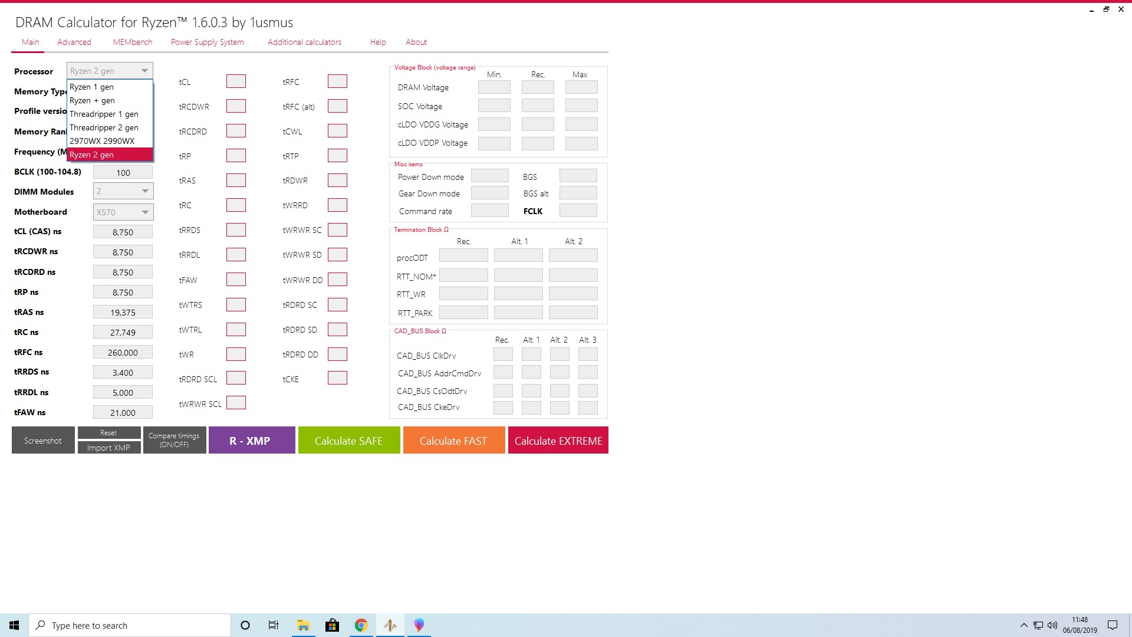Open the Additional calculators tab
Viewport: 1132px width, 637px height.
coord(304,42)
